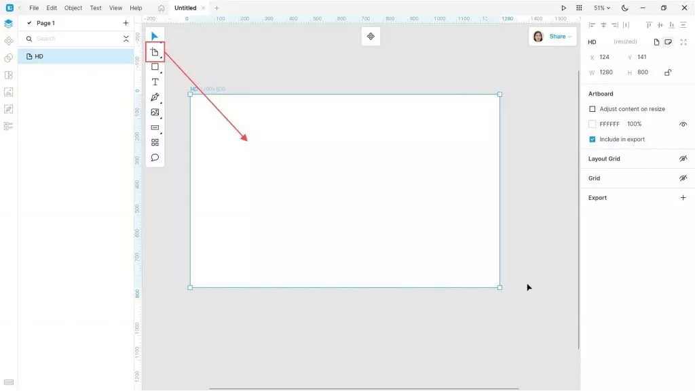Open the overlapping circles styles panel
The width and height of the screenshot is (695, 391).
[8, 58]
